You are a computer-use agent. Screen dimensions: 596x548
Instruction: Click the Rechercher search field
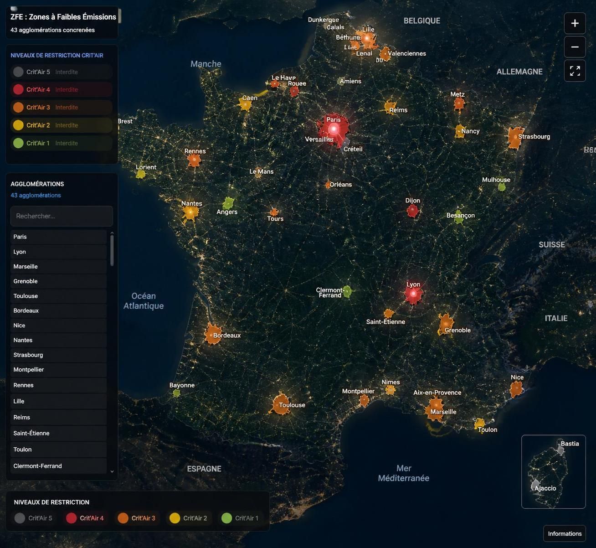click(62, 216)
